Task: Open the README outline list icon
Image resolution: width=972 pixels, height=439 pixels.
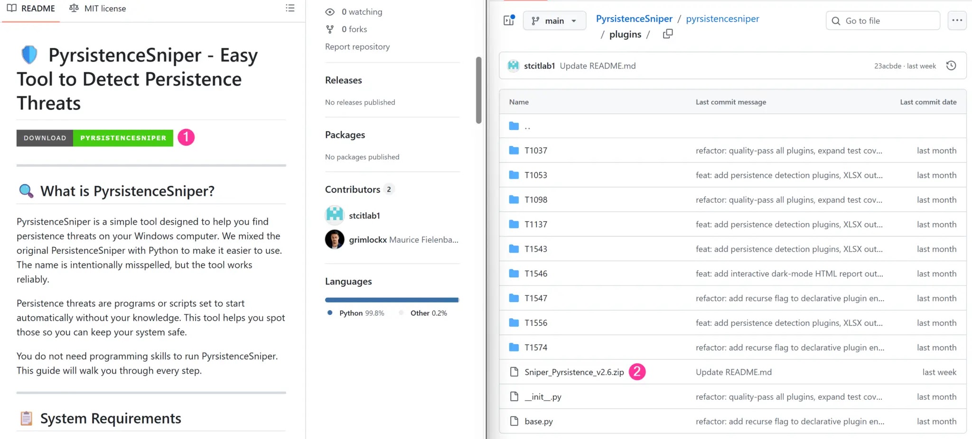Action: click(290, 8)
